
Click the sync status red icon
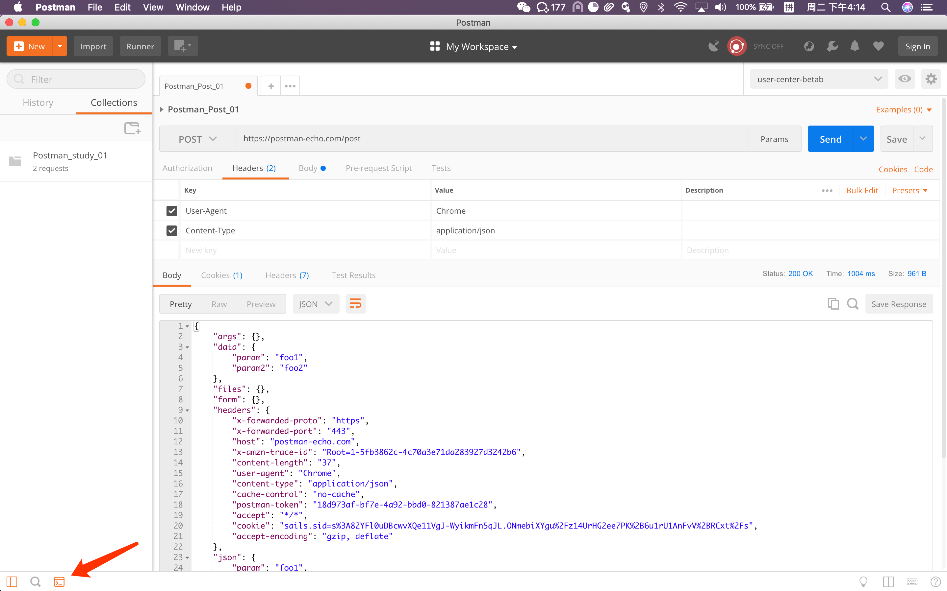tap(736, 46)
